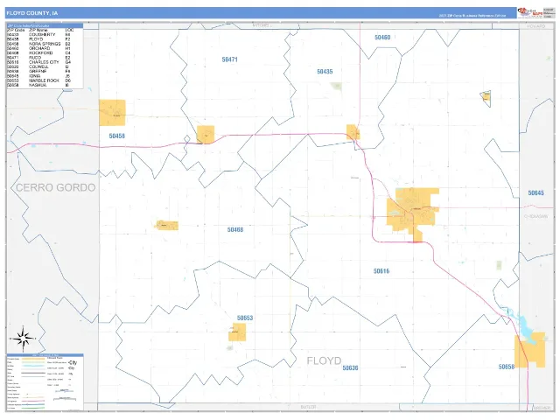Click the orange city block below the 50653 label
The height and width of the screenshot is (420, 560).
point(237,332)
